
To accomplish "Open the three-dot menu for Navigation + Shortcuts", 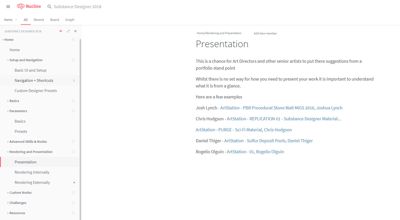I will pos(74,81).
